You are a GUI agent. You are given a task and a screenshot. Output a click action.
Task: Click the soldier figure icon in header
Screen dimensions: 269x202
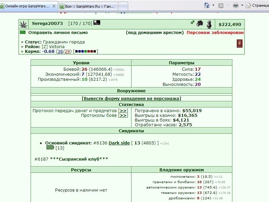tap(209, 24)
